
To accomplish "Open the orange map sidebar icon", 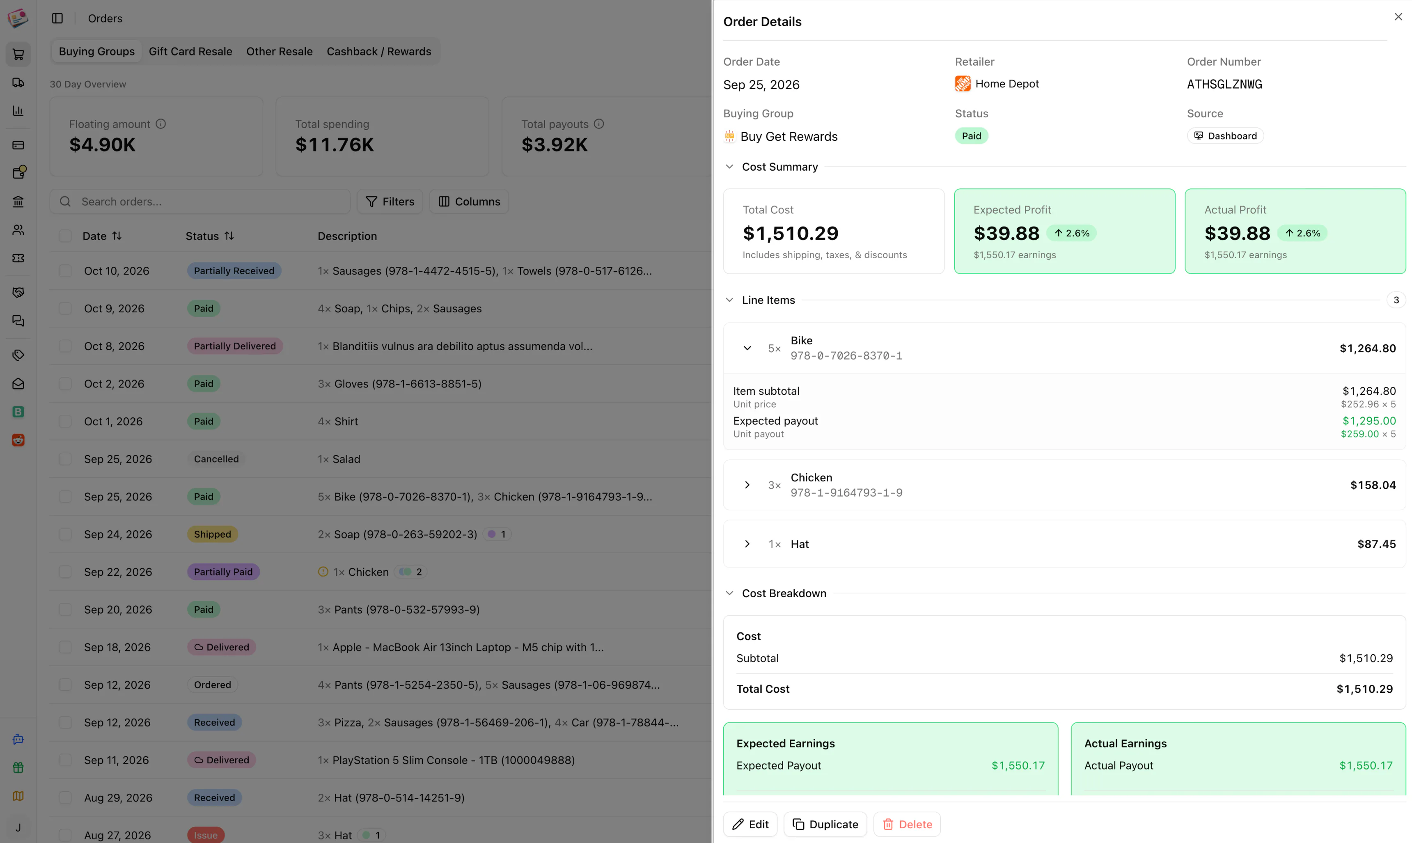I will tap(18, 796).
